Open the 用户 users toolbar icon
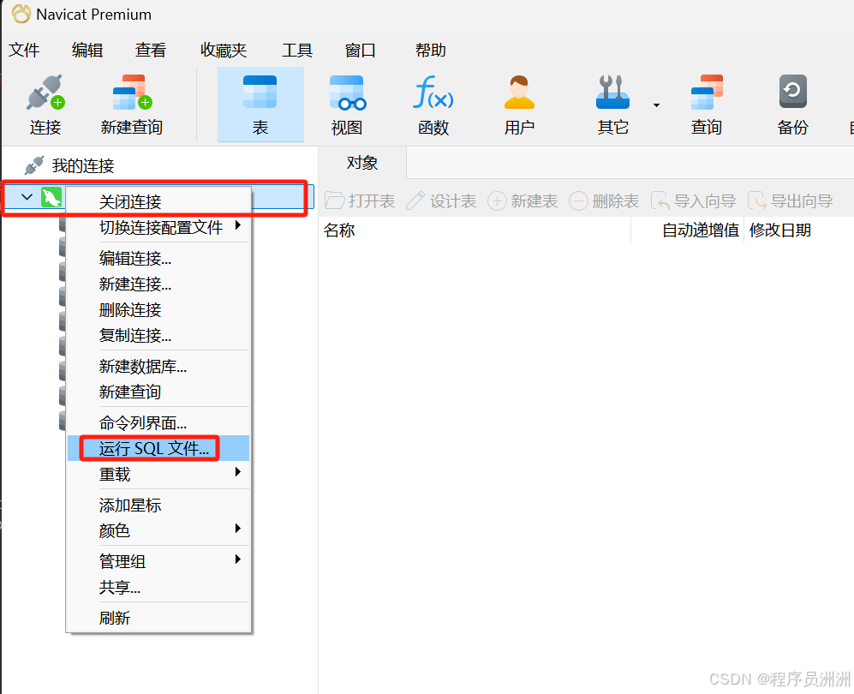This screenshot has height=694, width=854. [519, 104]
